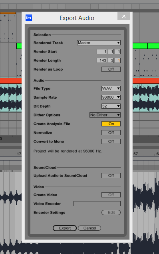Image resolution: width=159 pixels, height=254 pixels.
Task: Click the Render Start beat field
Action: (111, 52)
